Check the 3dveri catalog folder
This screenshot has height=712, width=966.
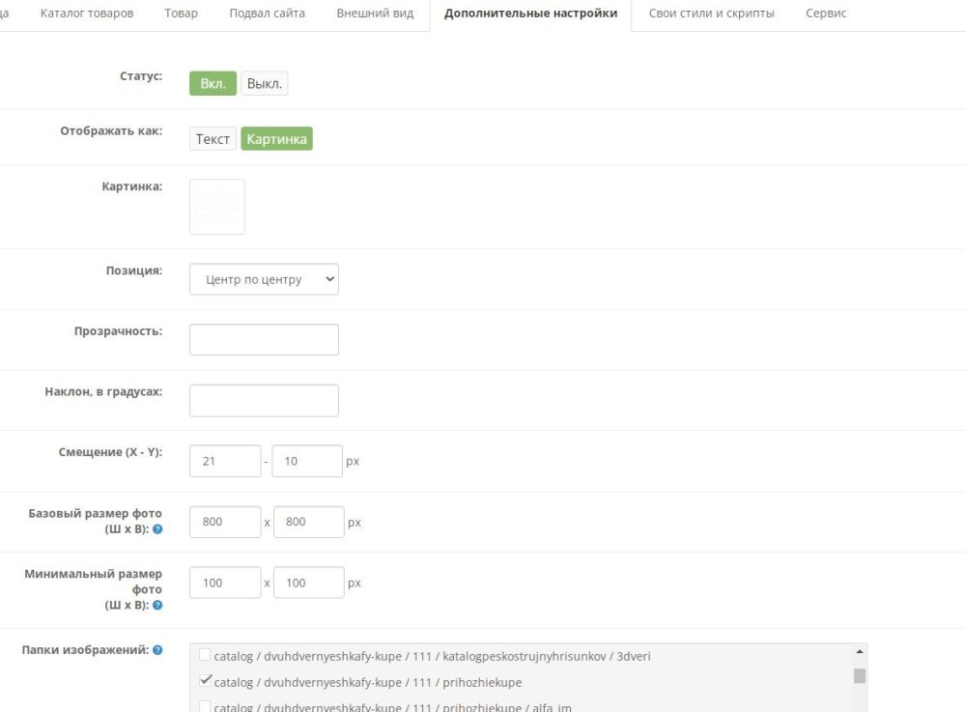(204, 655)
